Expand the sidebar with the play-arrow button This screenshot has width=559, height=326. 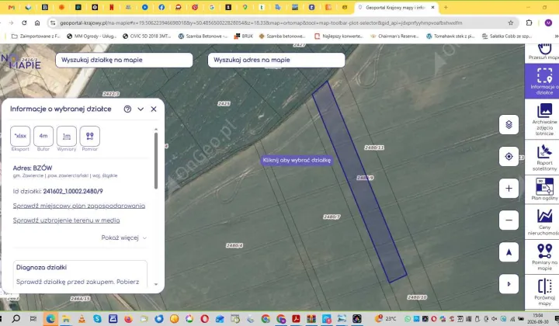(x=509, y=284)
